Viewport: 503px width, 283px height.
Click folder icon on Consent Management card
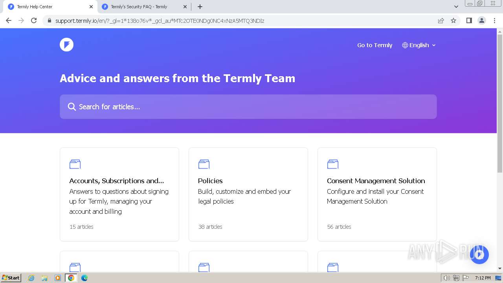coord(333,164)
